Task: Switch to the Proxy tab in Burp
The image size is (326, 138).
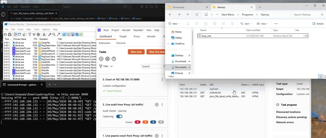Action: (x=137, y=36)
